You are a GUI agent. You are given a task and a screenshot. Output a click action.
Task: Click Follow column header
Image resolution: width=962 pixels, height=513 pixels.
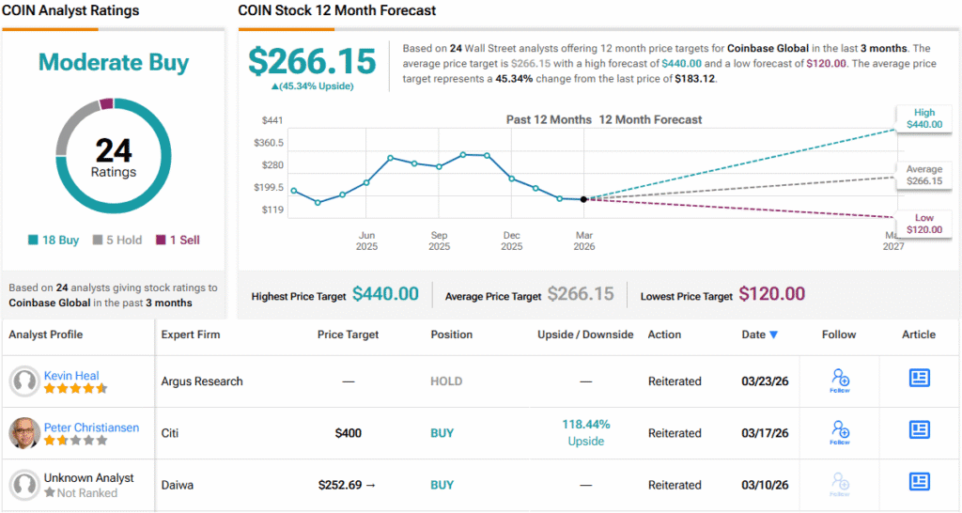pos(839,334)
